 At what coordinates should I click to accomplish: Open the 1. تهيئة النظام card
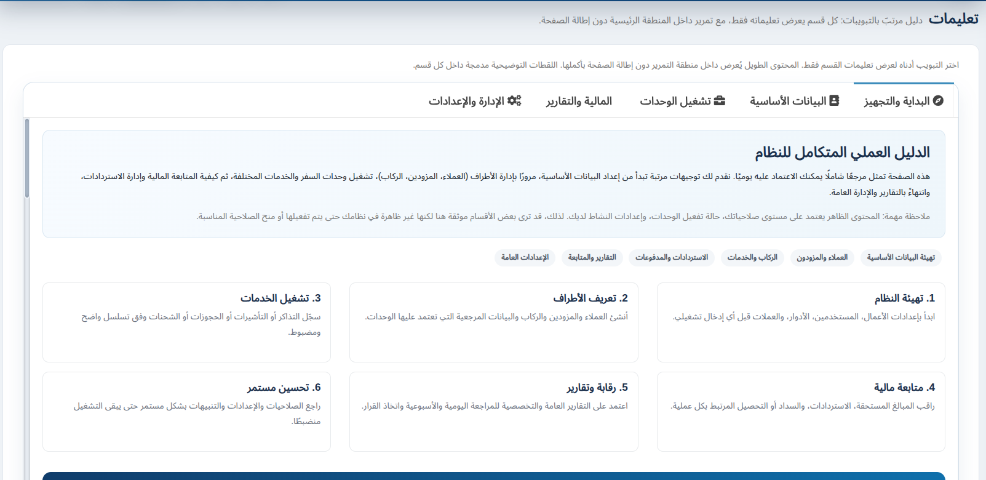point(800,322)
